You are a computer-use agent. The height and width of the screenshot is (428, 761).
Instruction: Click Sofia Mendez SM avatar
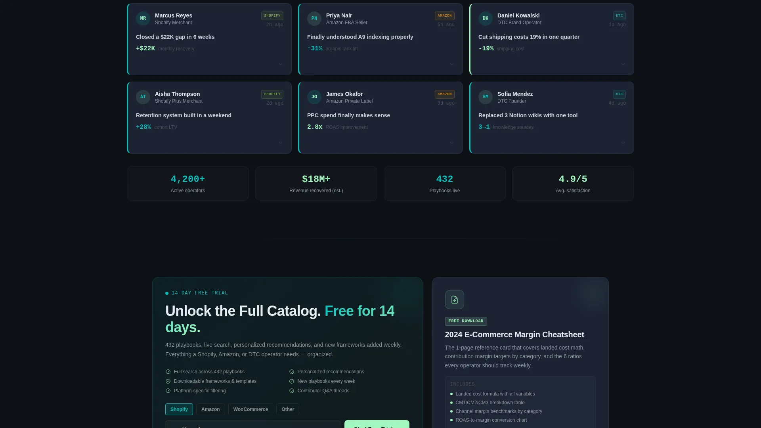(x=486, y=97)
